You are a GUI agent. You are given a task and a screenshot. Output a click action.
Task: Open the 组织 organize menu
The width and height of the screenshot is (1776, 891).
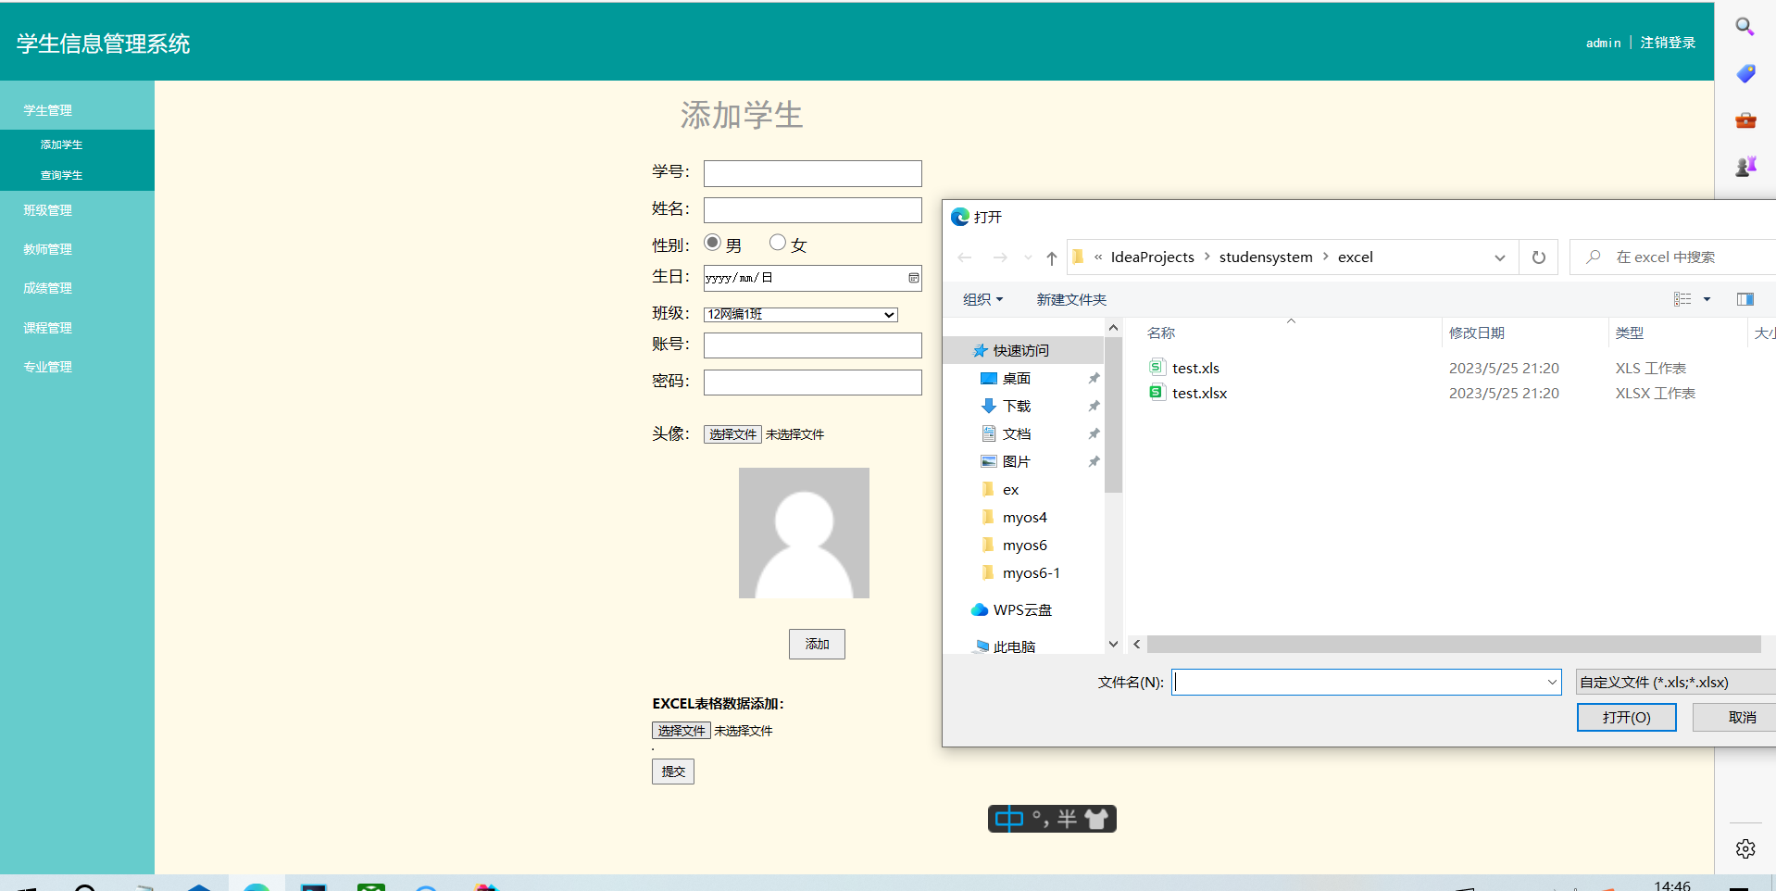[982, 299]
